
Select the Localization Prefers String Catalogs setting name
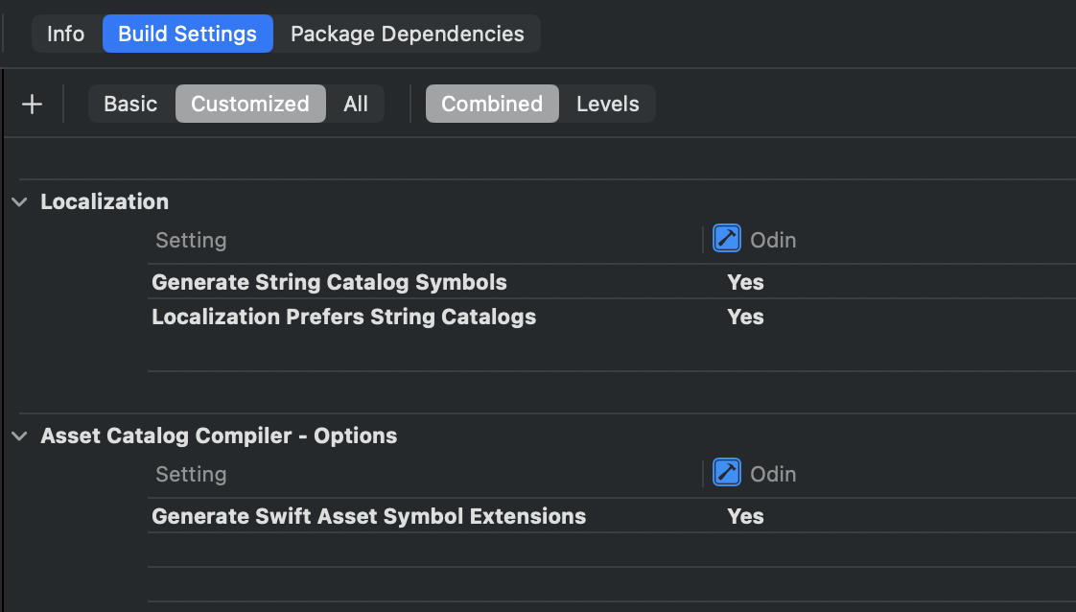pos(343,317)
